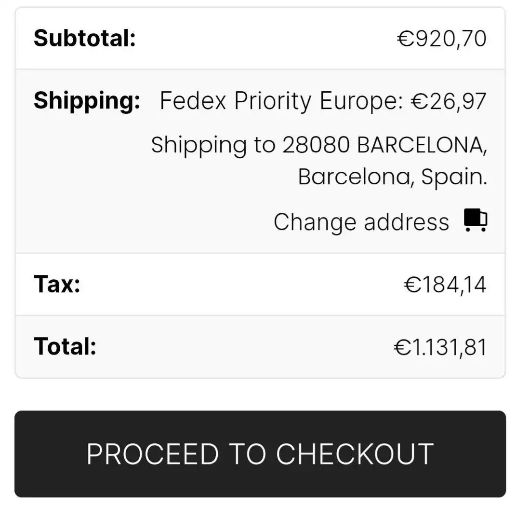Select the €920,70 subtotal amount

coord(441,39)
